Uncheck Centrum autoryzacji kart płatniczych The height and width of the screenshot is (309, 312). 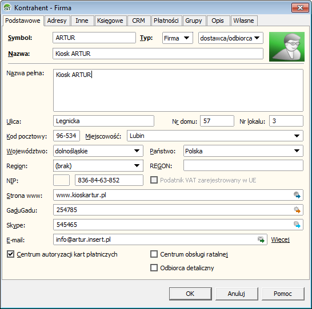click(x=10, y=254)
